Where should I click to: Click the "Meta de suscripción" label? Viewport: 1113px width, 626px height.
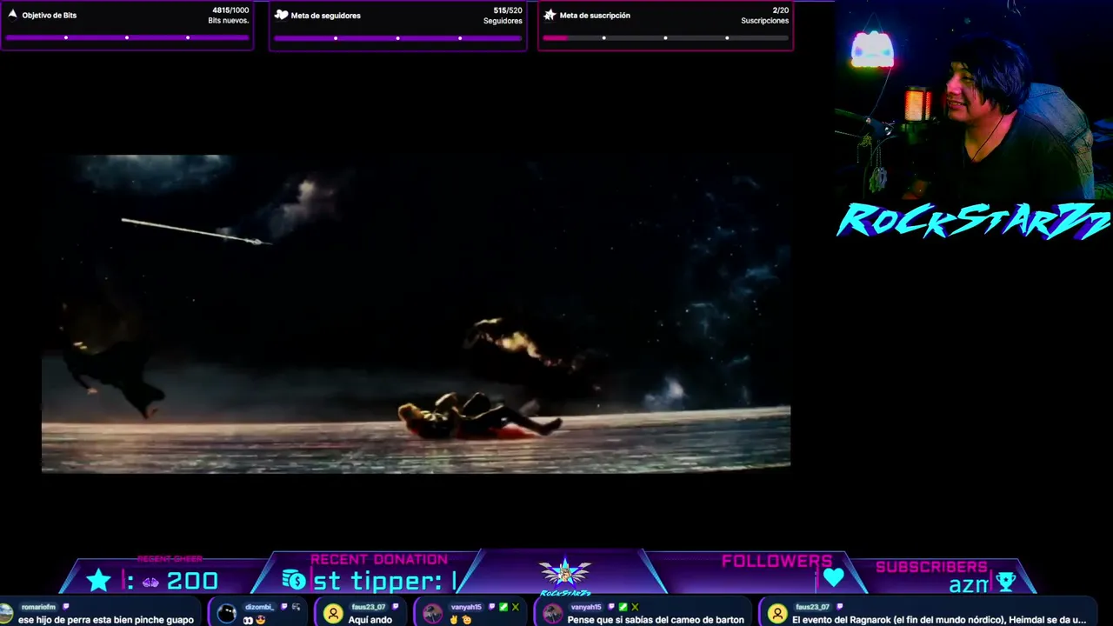coord(595,16)
